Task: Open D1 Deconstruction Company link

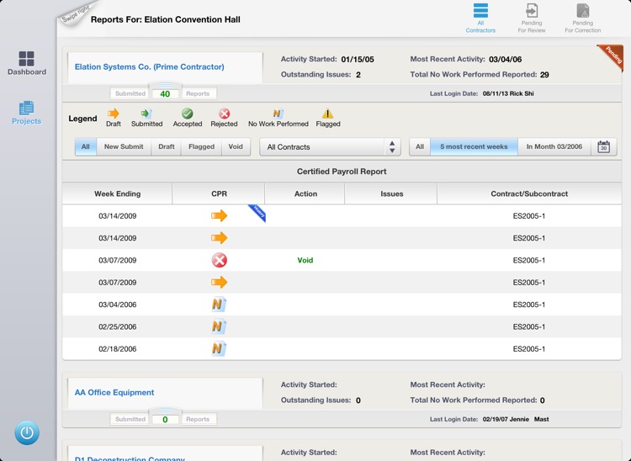Action: click(130, 458)
